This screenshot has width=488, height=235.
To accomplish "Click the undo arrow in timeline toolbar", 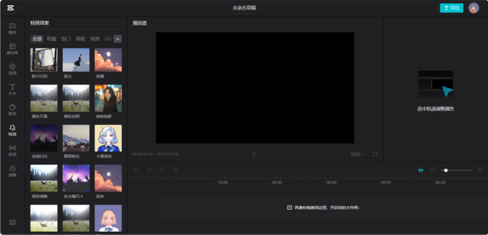I will point(137,170).
